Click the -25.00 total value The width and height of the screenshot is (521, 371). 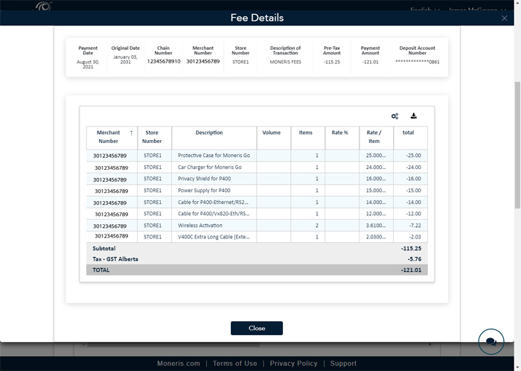tap(413, 156)
